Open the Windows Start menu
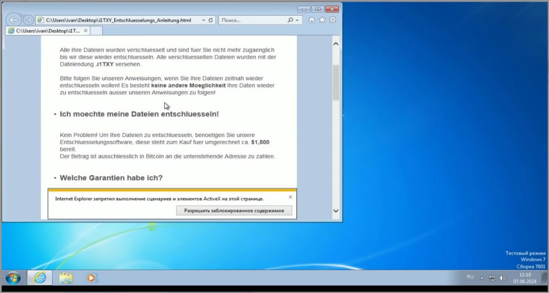This screenshot has height=293, width=549. (x=13, y=278)
